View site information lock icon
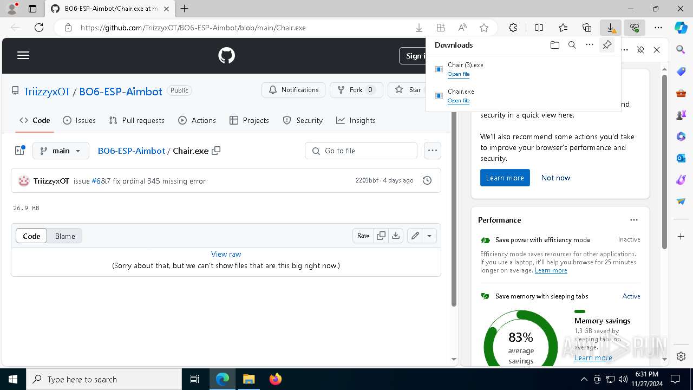 point(68,28)
